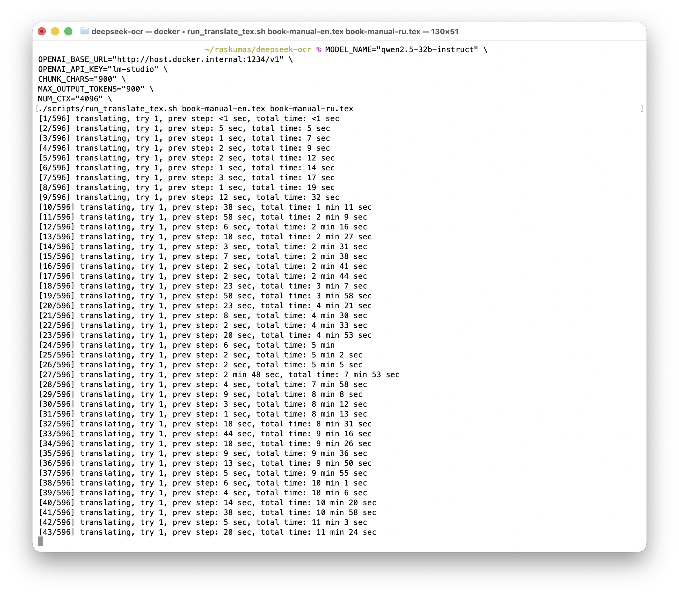Click the right-edge bracket mark beside command line
This screenshot has width=679, height=595.
642,109
